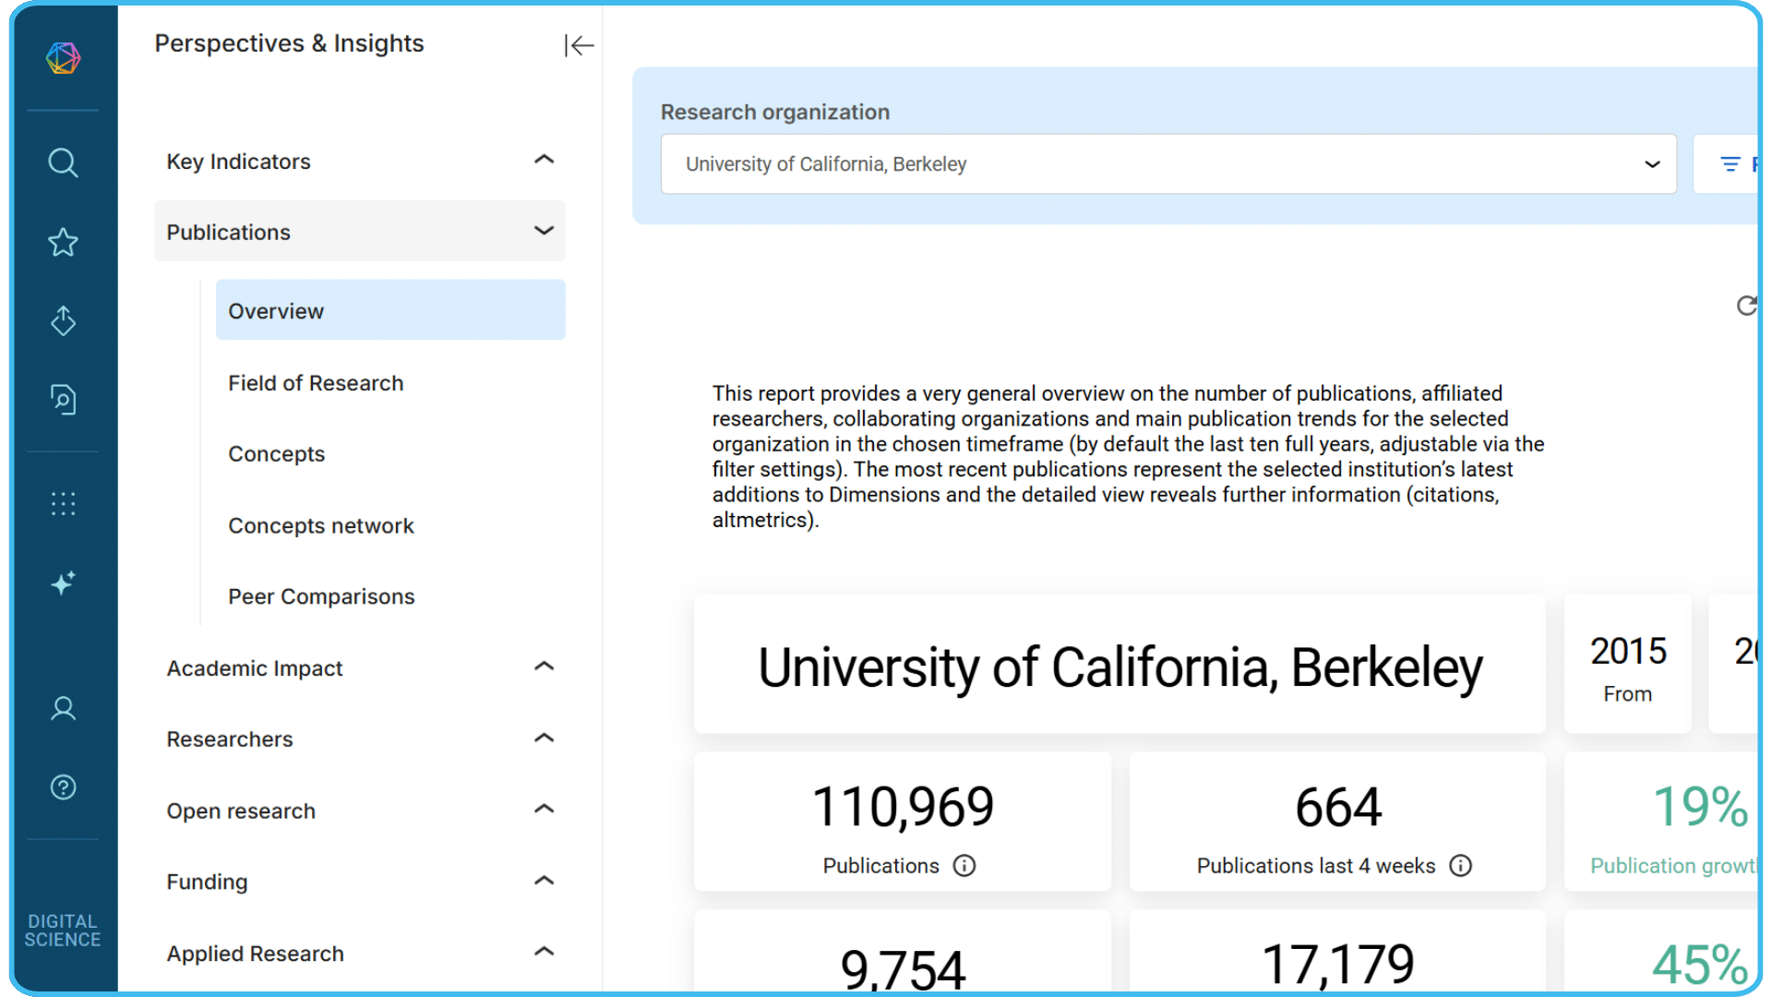Open the apps grid dots icon
Viewport: 1772px width, 997px height.
(63, 503)
